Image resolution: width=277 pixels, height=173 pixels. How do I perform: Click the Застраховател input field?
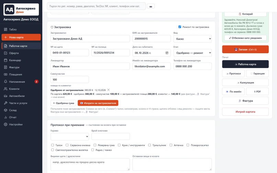[90, 39]
